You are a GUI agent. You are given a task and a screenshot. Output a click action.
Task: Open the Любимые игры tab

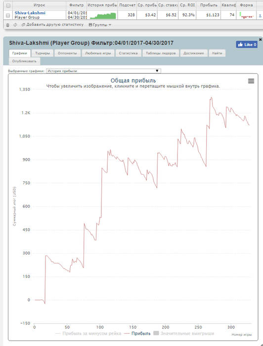[98, 53]
